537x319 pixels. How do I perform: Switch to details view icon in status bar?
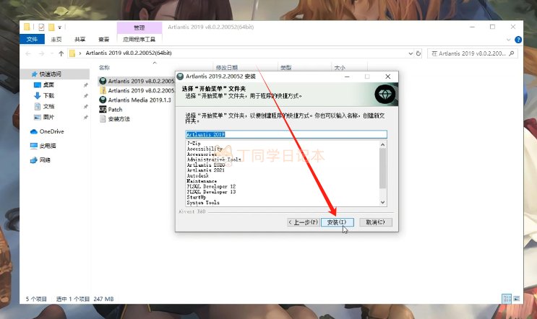pos(507,299)
